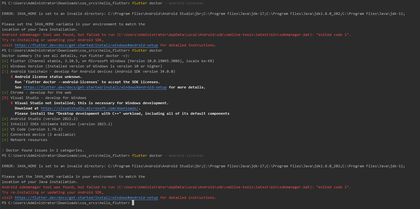
Task: Click the "Windows Version (Installed version" line
Action: 82,66
